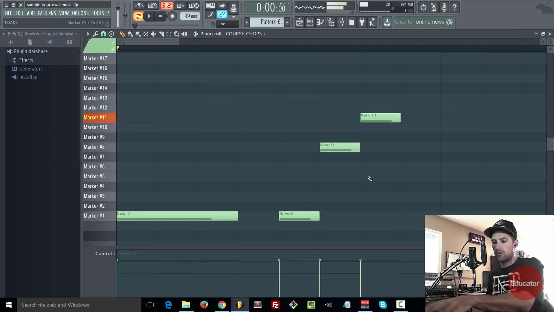Screen dimensions: 554x312
Task: Select the mute tool in piano roll
Action: tap(154, 34)
